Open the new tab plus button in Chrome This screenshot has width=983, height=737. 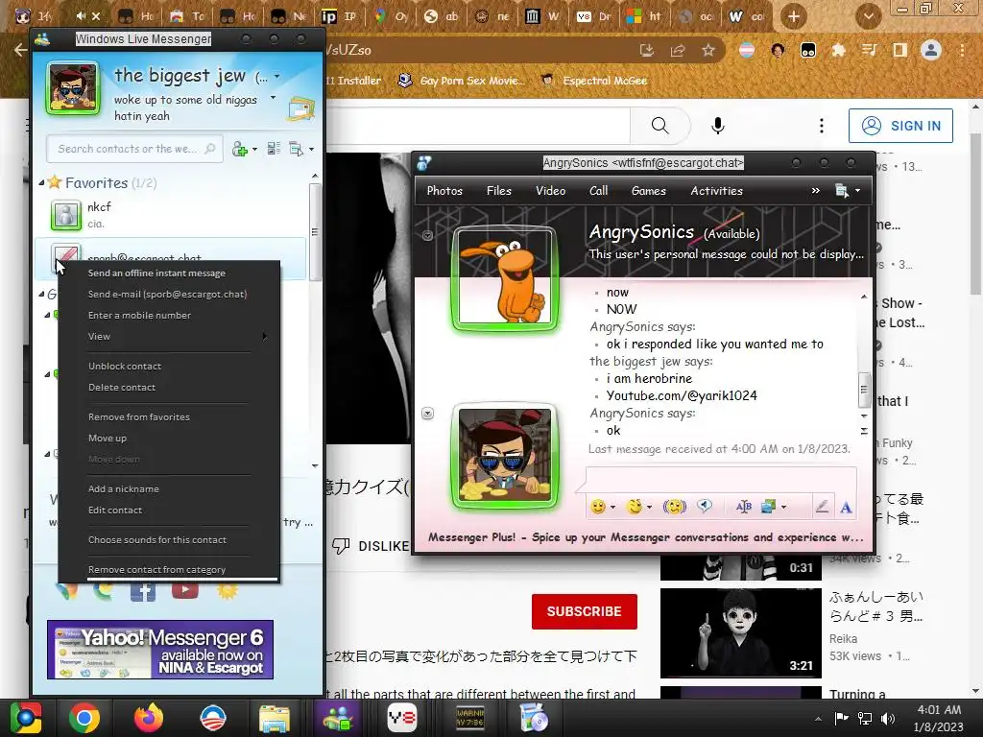(793, 17)
